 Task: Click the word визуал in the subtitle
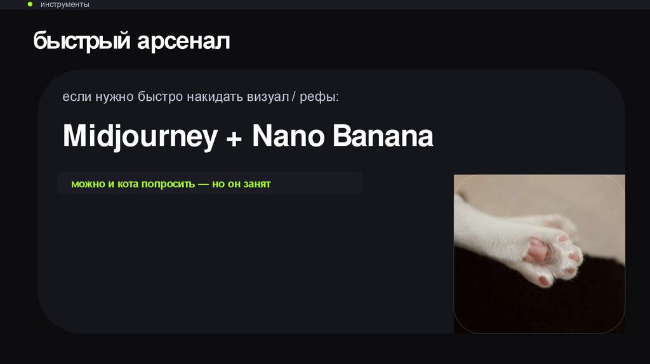tap(268, 97)
